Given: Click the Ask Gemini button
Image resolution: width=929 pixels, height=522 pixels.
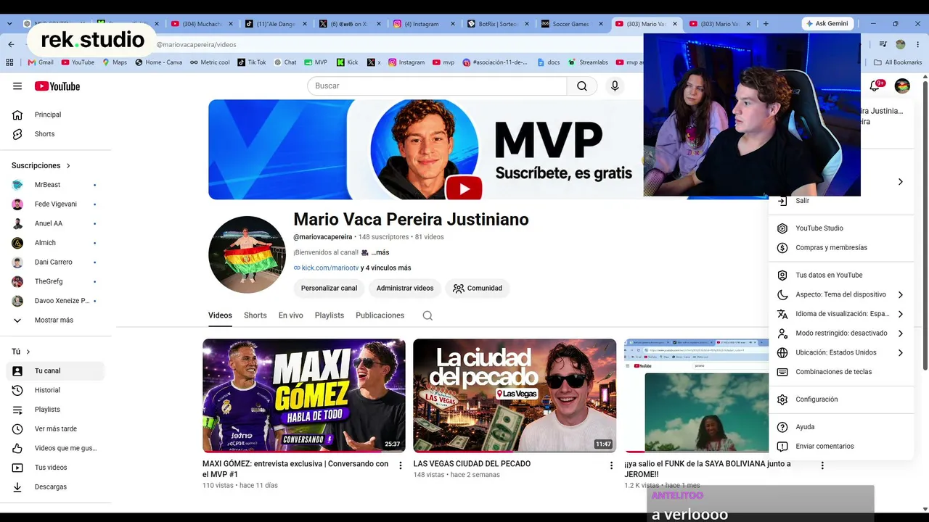Looking at the screenshot, I should click(827, 23).
